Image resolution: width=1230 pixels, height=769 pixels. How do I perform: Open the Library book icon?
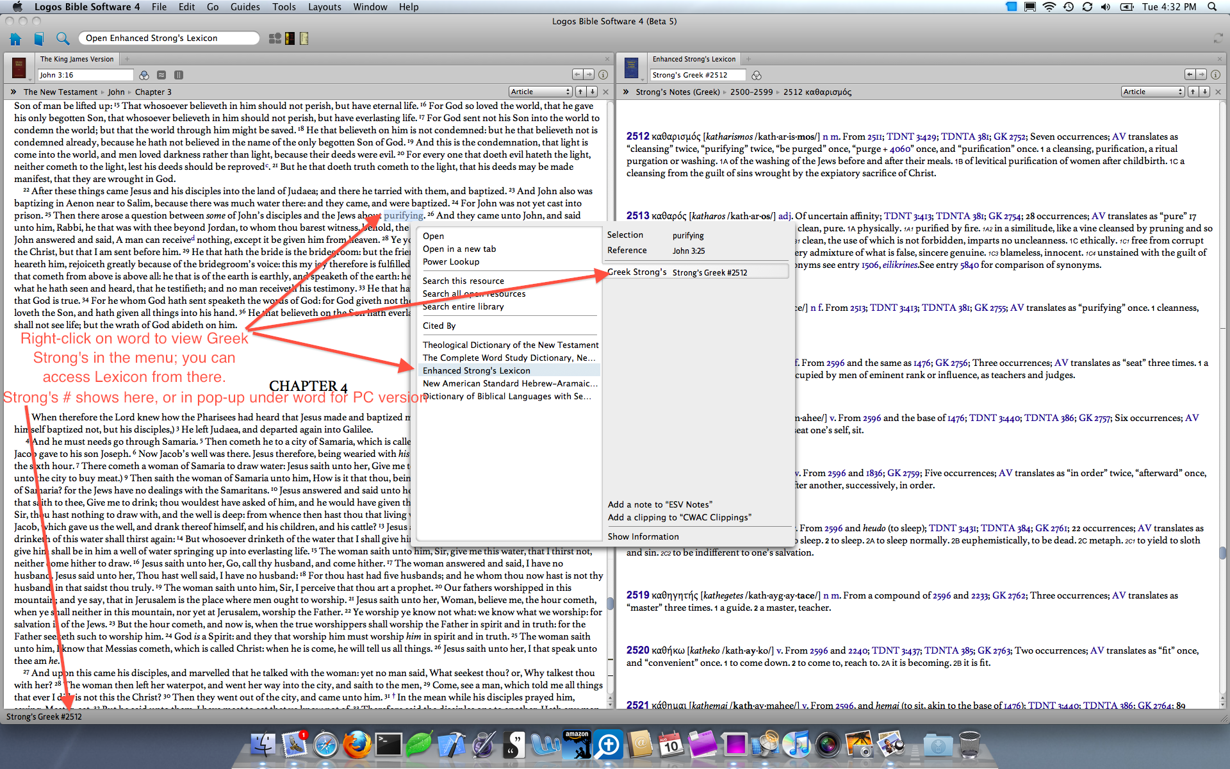click(38, 38)
